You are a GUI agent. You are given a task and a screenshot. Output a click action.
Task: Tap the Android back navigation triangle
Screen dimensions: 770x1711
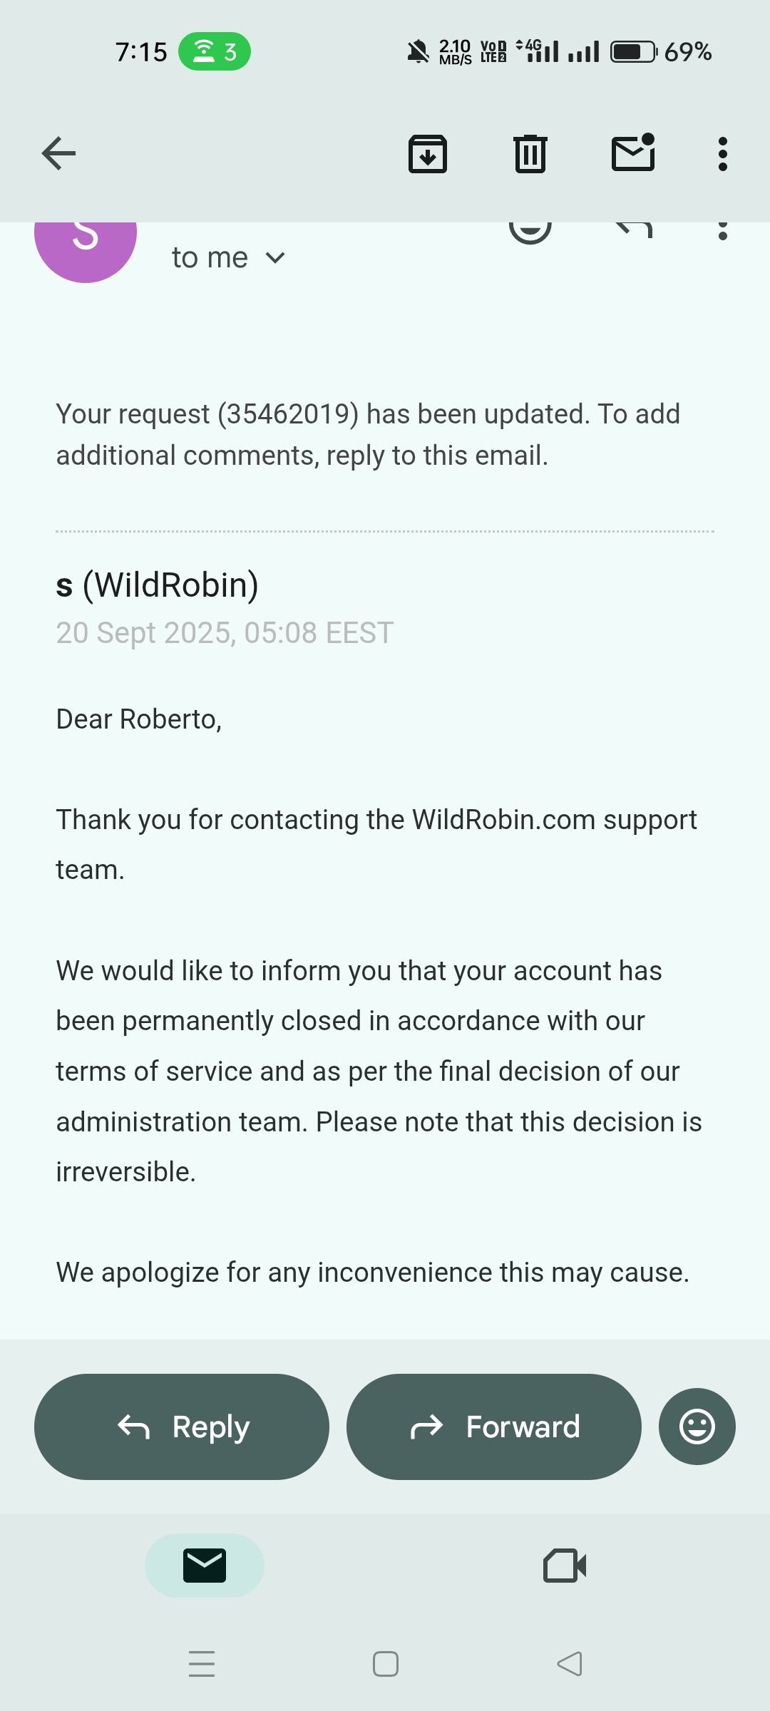click(569, 1664)
